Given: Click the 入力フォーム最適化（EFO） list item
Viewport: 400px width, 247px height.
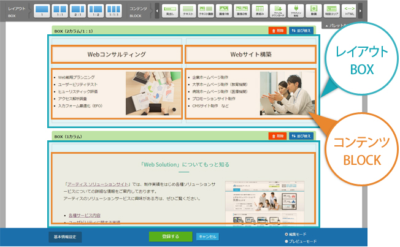Looking at the screenshot, I should tap(80, 106).
